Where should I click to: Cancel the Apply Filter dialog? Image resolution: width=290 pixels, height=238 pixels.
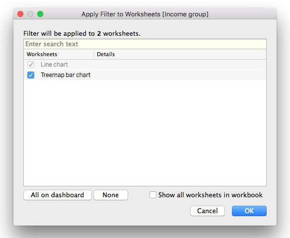coord(208,211)
